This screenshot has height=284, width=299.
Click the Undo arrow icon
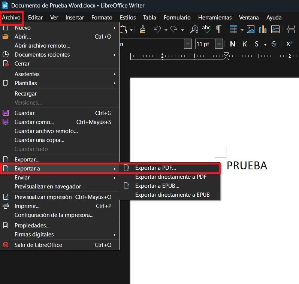157,29
